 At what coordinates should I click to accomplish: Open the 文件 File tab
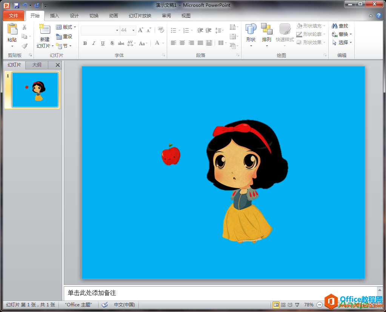(x=14, y=16)
